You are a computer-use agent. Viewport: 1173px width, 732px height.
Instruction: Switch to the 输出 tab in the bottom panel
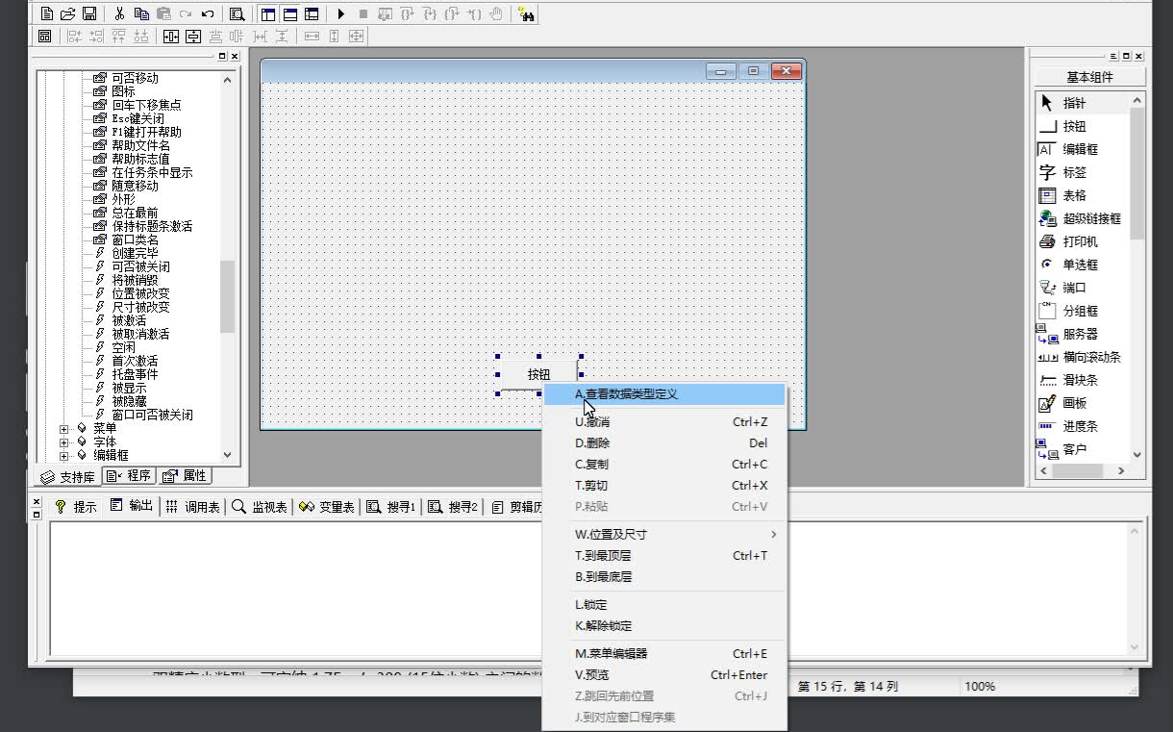pos(133,507)
